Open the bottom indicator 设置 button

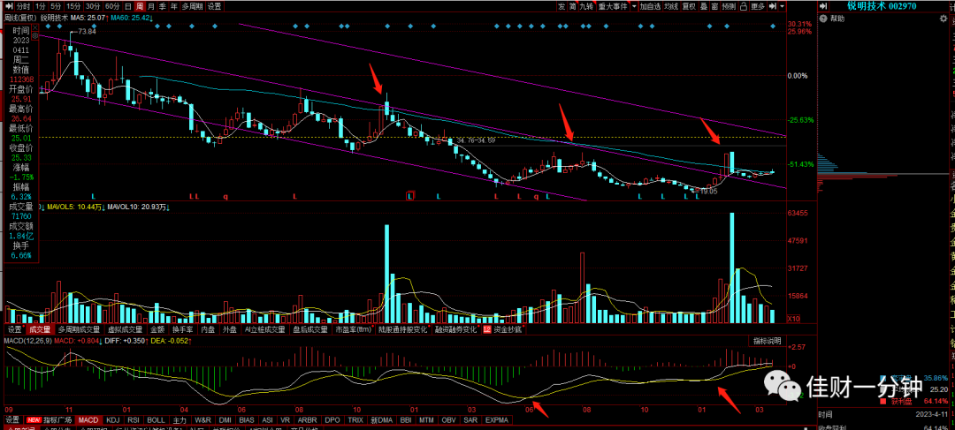click(x=12, y=419)
